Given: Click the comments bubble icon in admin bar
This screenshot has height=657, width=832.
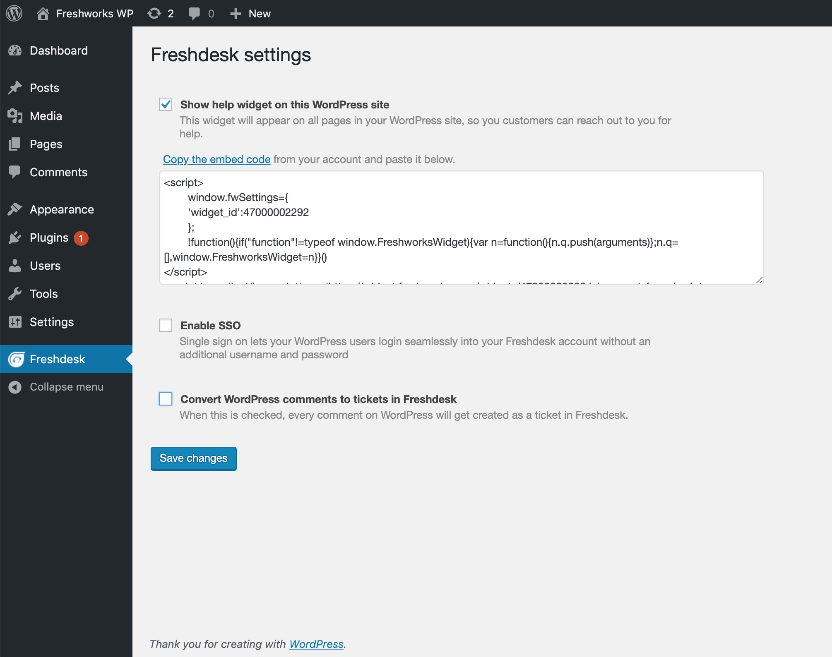Looking at the screenshot, I should point(194,13).
